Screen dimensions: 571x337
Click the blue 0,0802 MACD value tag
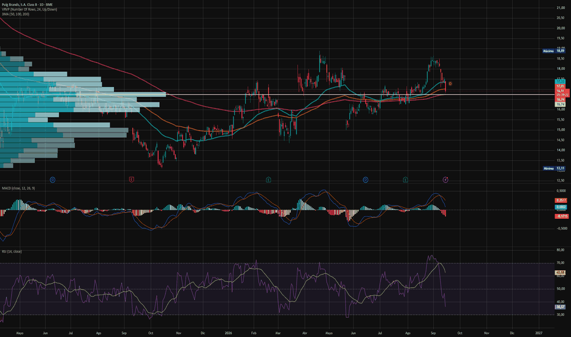point(561,207)
